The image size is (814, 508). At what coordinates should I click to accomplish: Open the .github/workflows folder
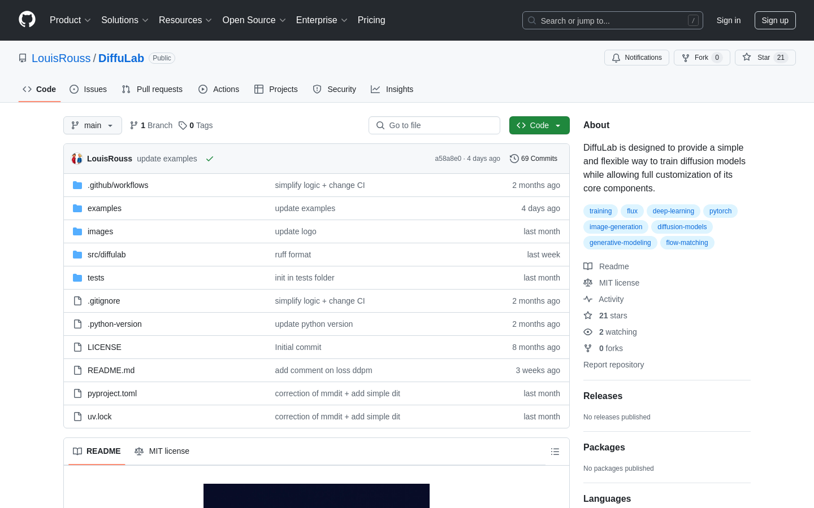(118, 185)
